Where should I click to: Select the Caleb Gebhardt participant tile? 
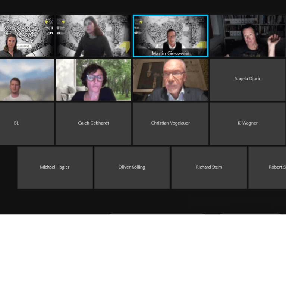point(93,123)
